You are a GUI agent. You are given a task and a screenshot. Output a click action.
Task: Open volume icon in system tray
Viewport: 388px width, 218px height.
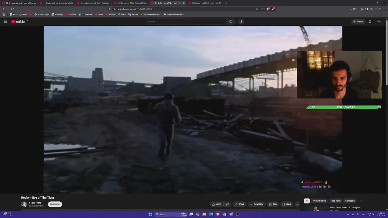tap(373, 214)
